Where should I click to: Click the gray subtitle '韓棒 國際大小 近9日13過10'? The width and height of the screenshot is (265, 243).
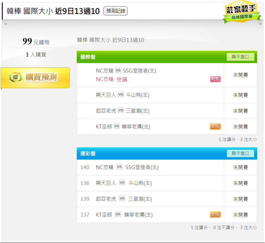coord(110,40)
